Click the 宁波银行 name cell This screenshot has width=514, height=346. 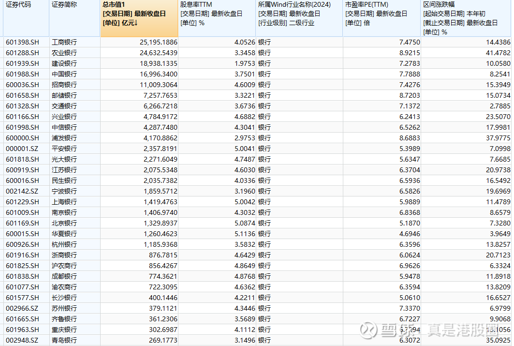[x=64, y=191]
